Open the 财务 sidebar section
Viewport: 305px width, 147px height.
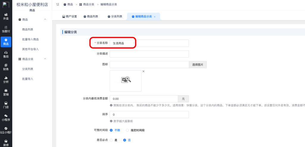click(x=6, y=67)
